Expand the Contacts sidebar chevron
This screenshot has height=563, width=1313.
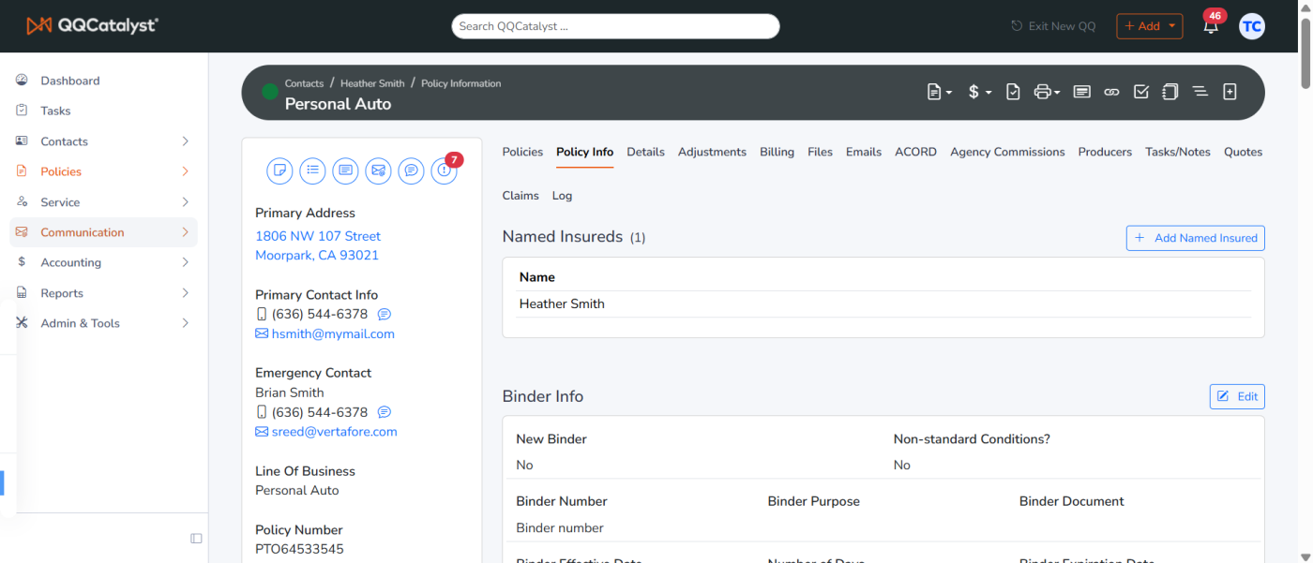coord(185,141)
